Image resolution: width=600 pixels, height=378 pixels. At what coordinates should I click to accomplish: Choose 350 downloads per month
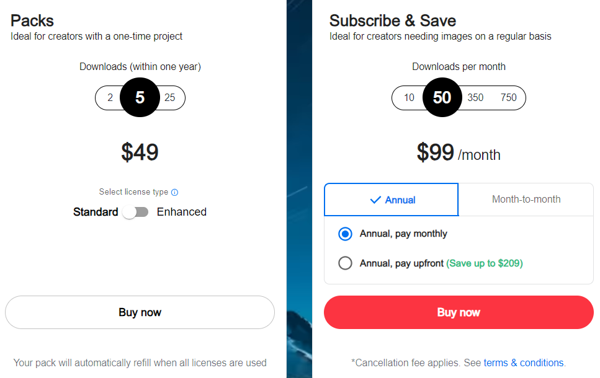pyautogui.click(x=475, y=98)
